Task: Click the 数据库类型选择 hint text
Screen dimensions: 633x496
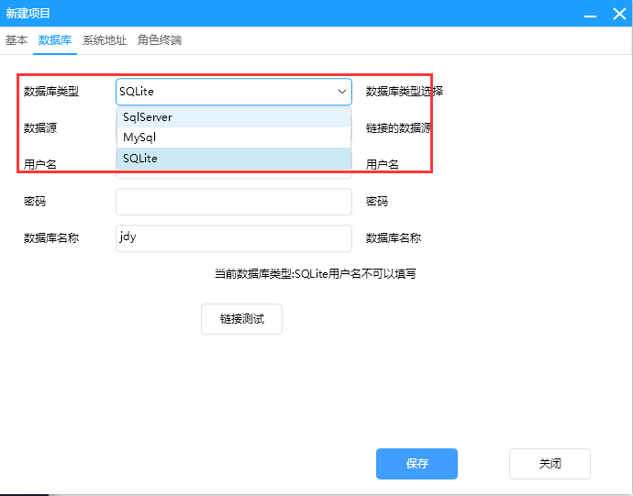Action: pyautogui.click(x=405, y=92)
